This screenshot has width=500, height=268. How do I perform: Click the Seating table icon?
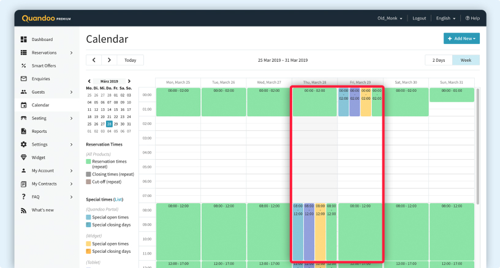pos(24,117)
